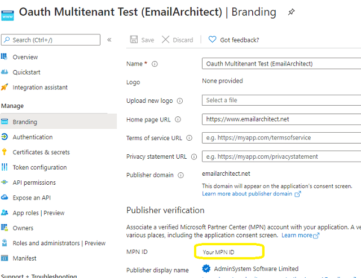Viewport: 361px width, 278px height.
Task: Click the emailarchitect.net publisher domain text
Action: point(226,173)
